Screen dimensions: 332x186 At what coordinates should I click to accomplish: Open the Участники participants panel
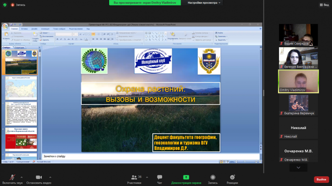[x=134, y=180]
